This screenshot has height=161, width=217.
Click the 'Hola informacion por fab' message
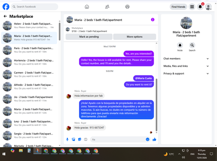point(89,96)
